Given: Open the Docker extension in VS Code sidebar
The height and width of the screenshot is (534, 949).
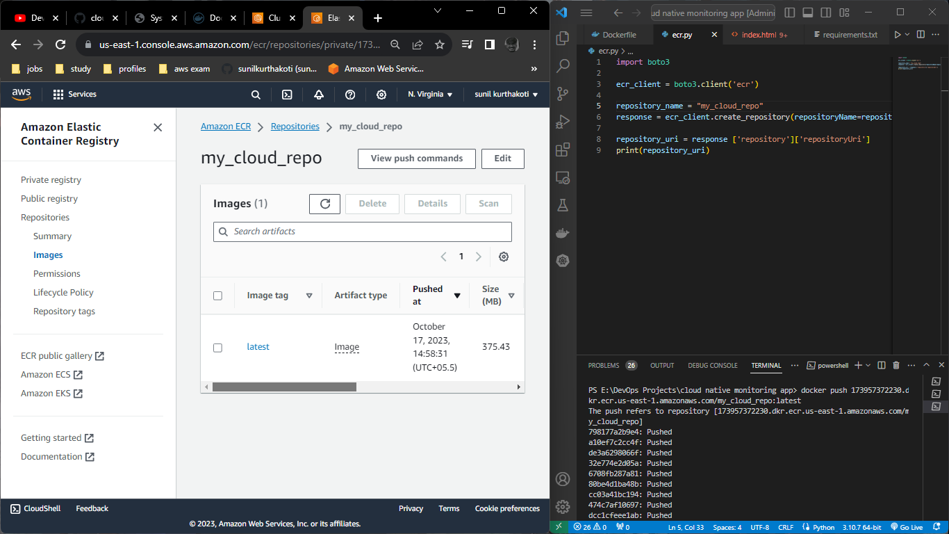Looking at the screenshot, I should 563,233.
